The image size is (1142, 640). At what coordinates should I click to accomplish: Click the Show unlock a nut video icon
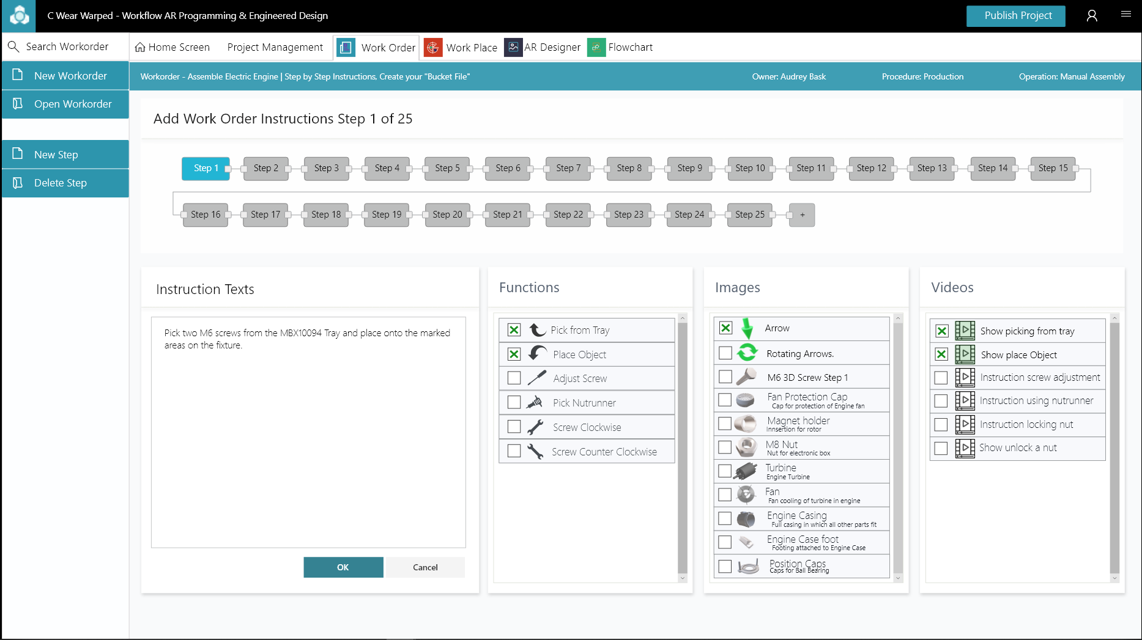point(965,448)
